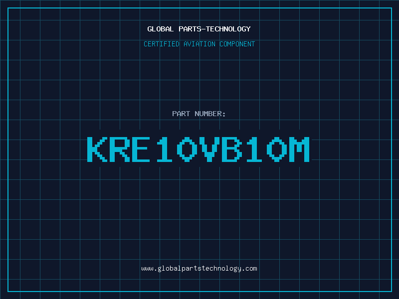Click the CERTIFIED AVIATION COMPONENT subtitle
The height and width of the screenshot is (299, 399).
point(199,44)
